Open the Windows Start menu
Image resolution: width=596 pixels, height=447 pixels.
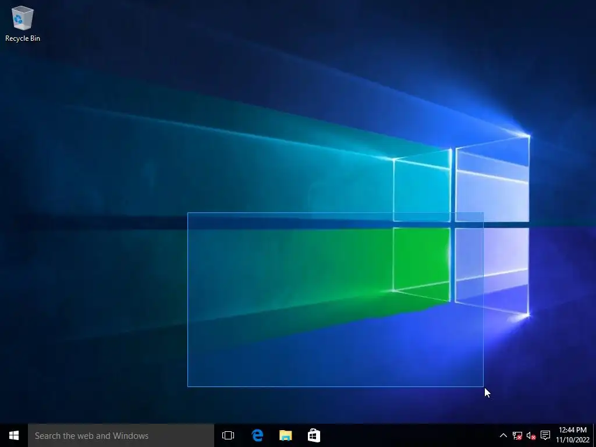tap(14, 435)
